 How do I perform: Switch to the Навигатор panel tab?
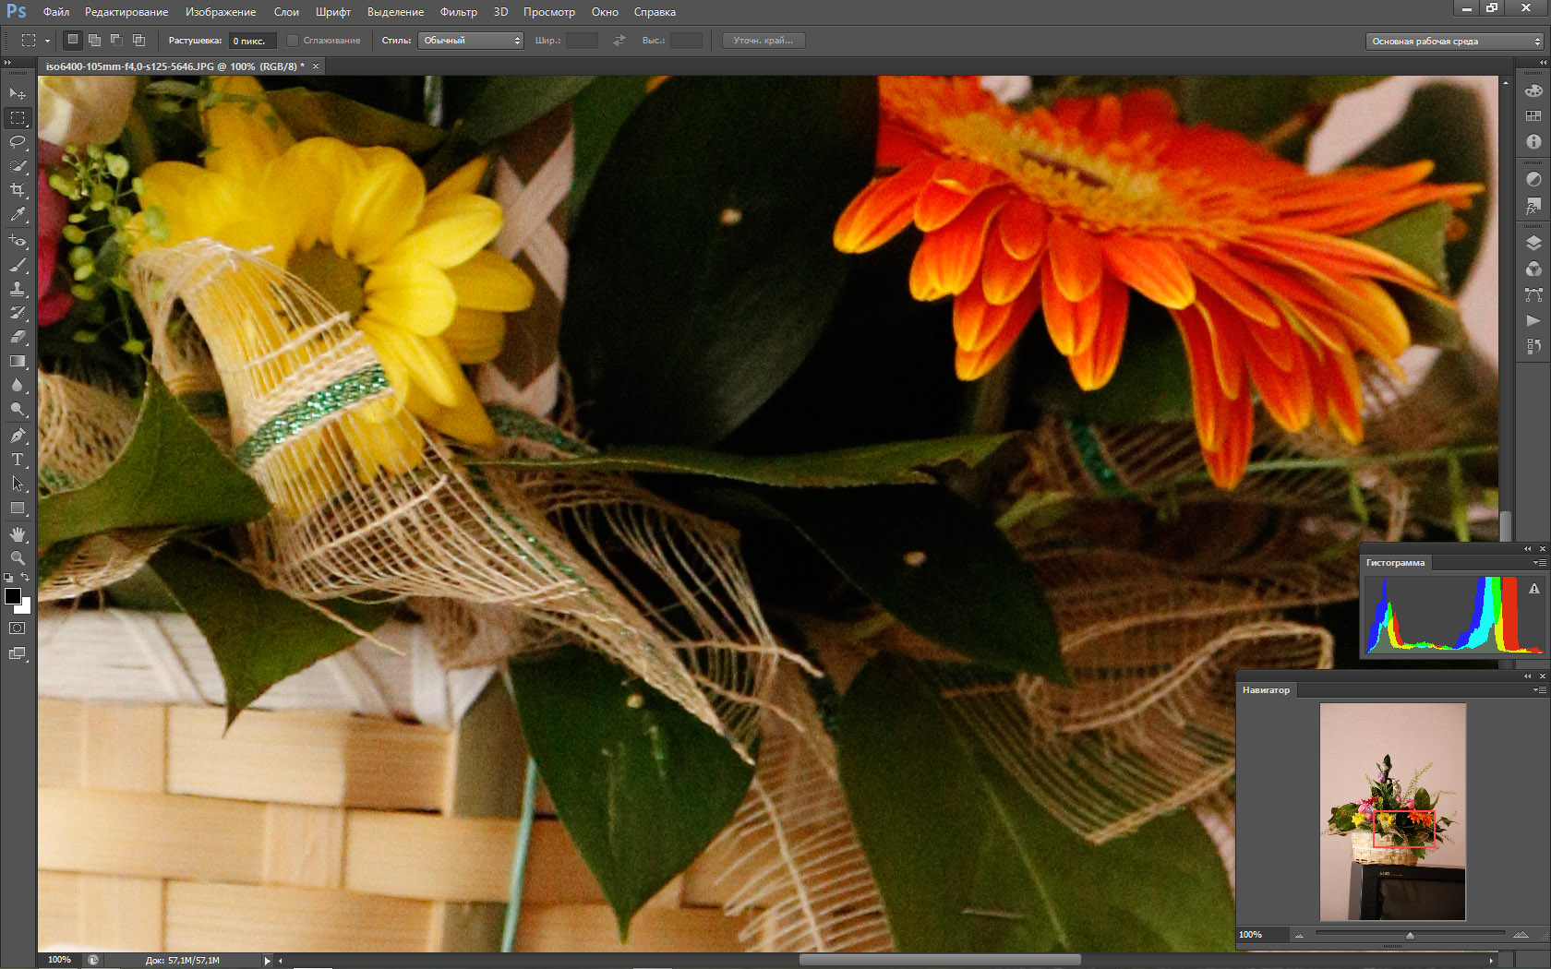click(1266, 690)
